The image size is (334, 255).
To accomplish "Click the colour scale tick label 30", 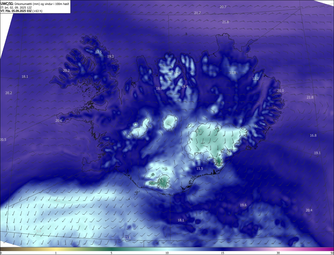I will 278,253.
